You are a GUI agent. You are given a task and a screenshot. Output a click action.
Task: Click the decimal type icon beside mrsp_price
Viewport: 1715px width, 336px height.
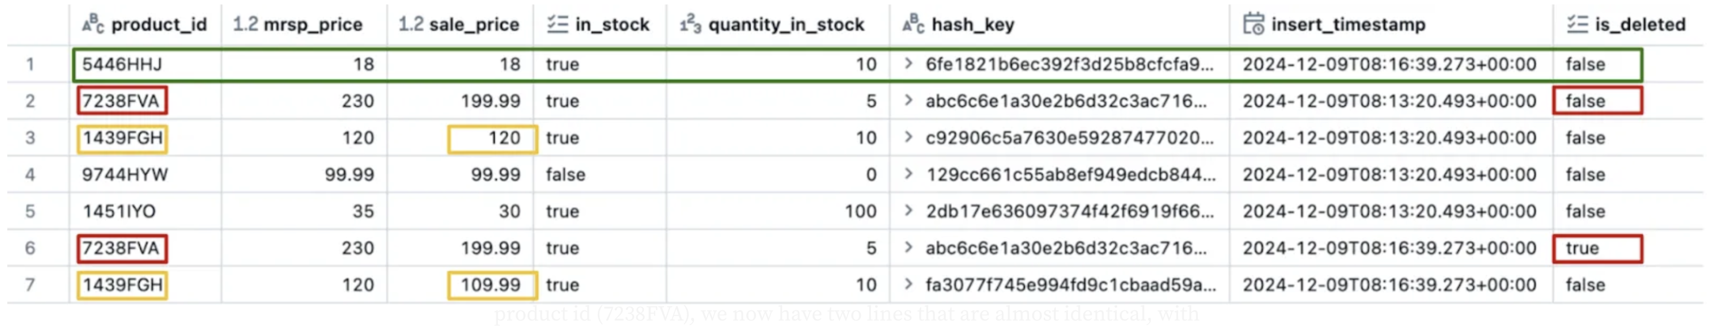[245, 25]
